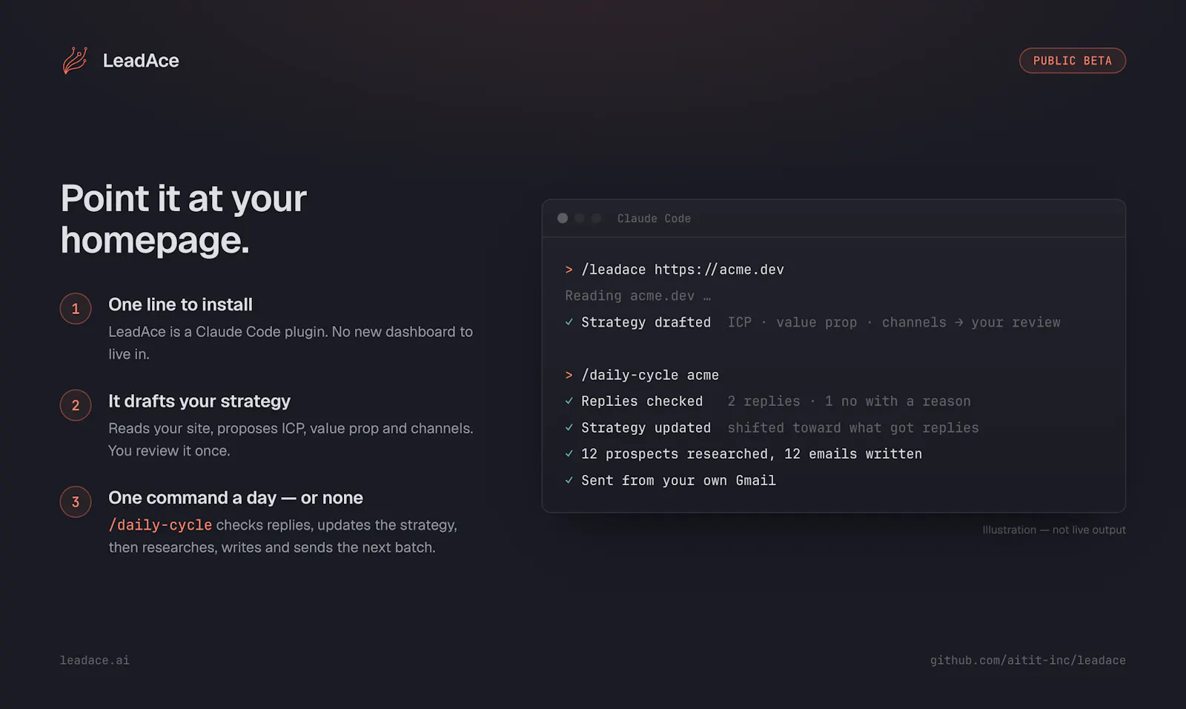1186x709 pixels.
Task: Click the 'Point it at your homepage.' headline
Action: [184, 219]
